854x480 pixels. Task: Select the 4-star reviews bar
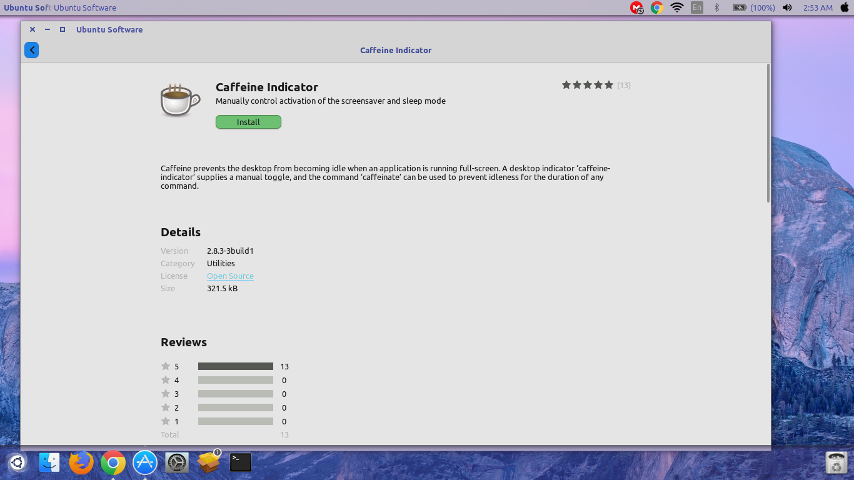(236, 380)
